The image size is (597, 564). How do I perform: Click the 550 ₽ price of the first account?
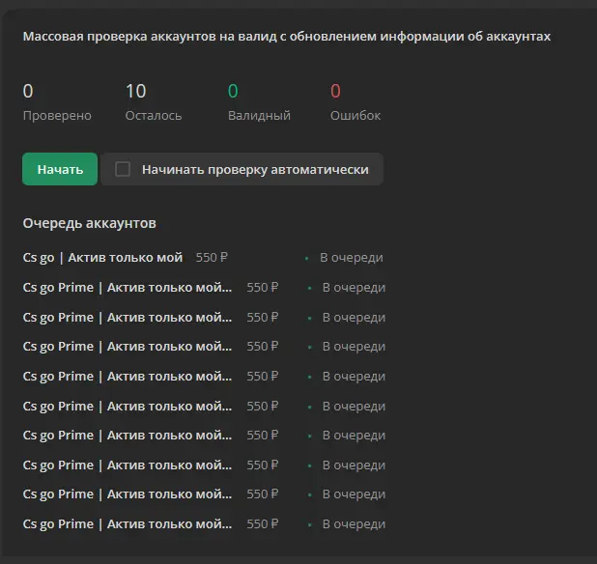point(212,258)
